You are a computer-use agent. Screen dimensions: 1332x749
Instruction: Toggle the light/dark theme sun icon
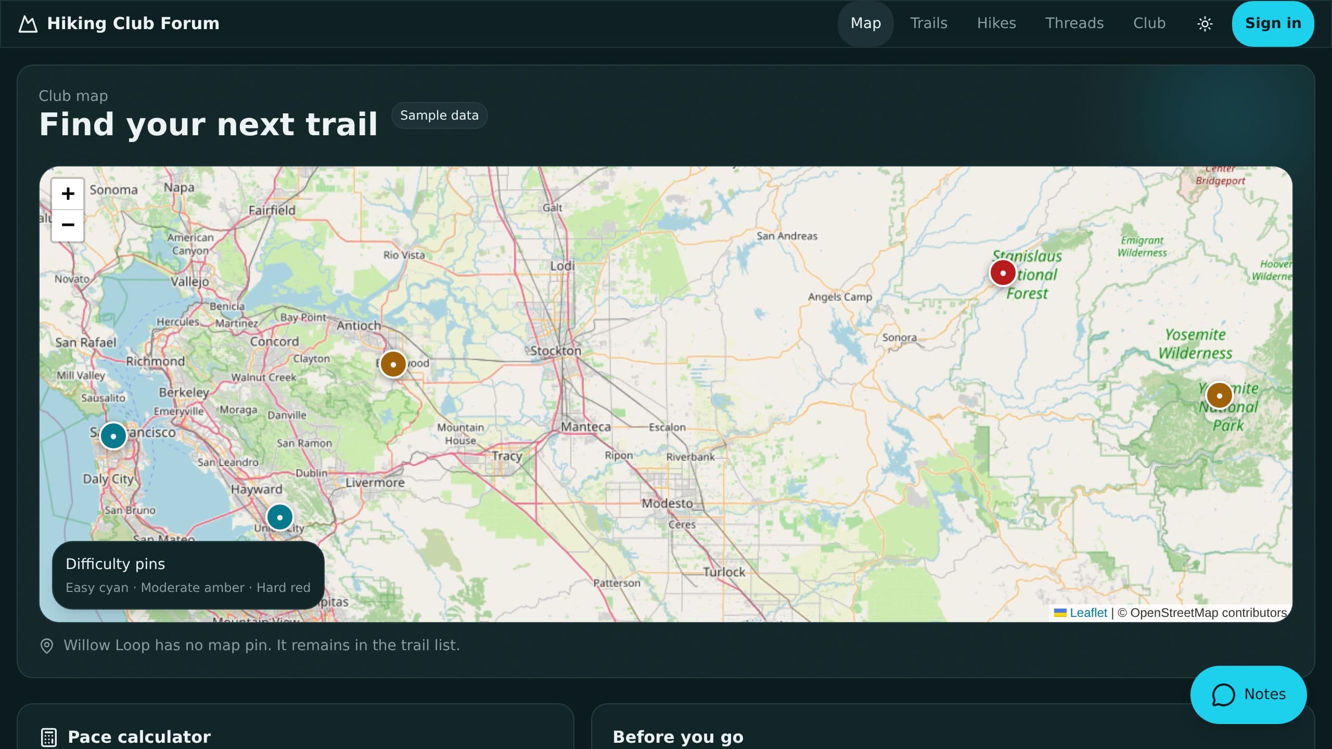point(1205,23)
